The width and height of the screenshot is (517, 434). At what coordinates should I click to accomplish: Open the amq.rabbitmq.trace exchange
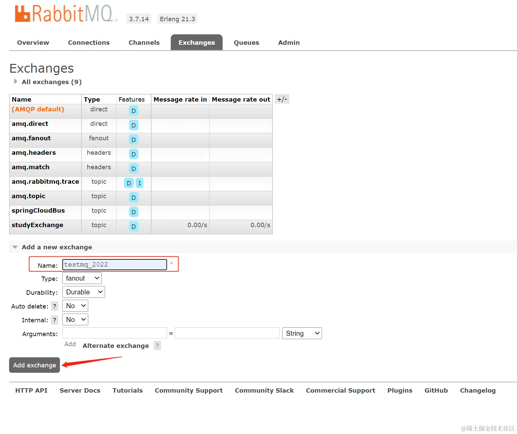tap(45, 182)
